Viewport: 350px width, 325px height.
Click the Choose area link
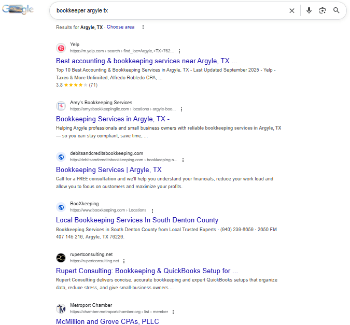pyautogui.click(x=120, y=27)
